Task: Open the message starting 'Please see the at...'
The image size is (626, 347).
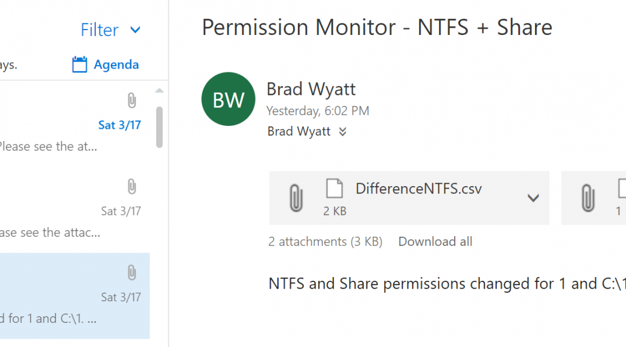Action: click(75, 123)
